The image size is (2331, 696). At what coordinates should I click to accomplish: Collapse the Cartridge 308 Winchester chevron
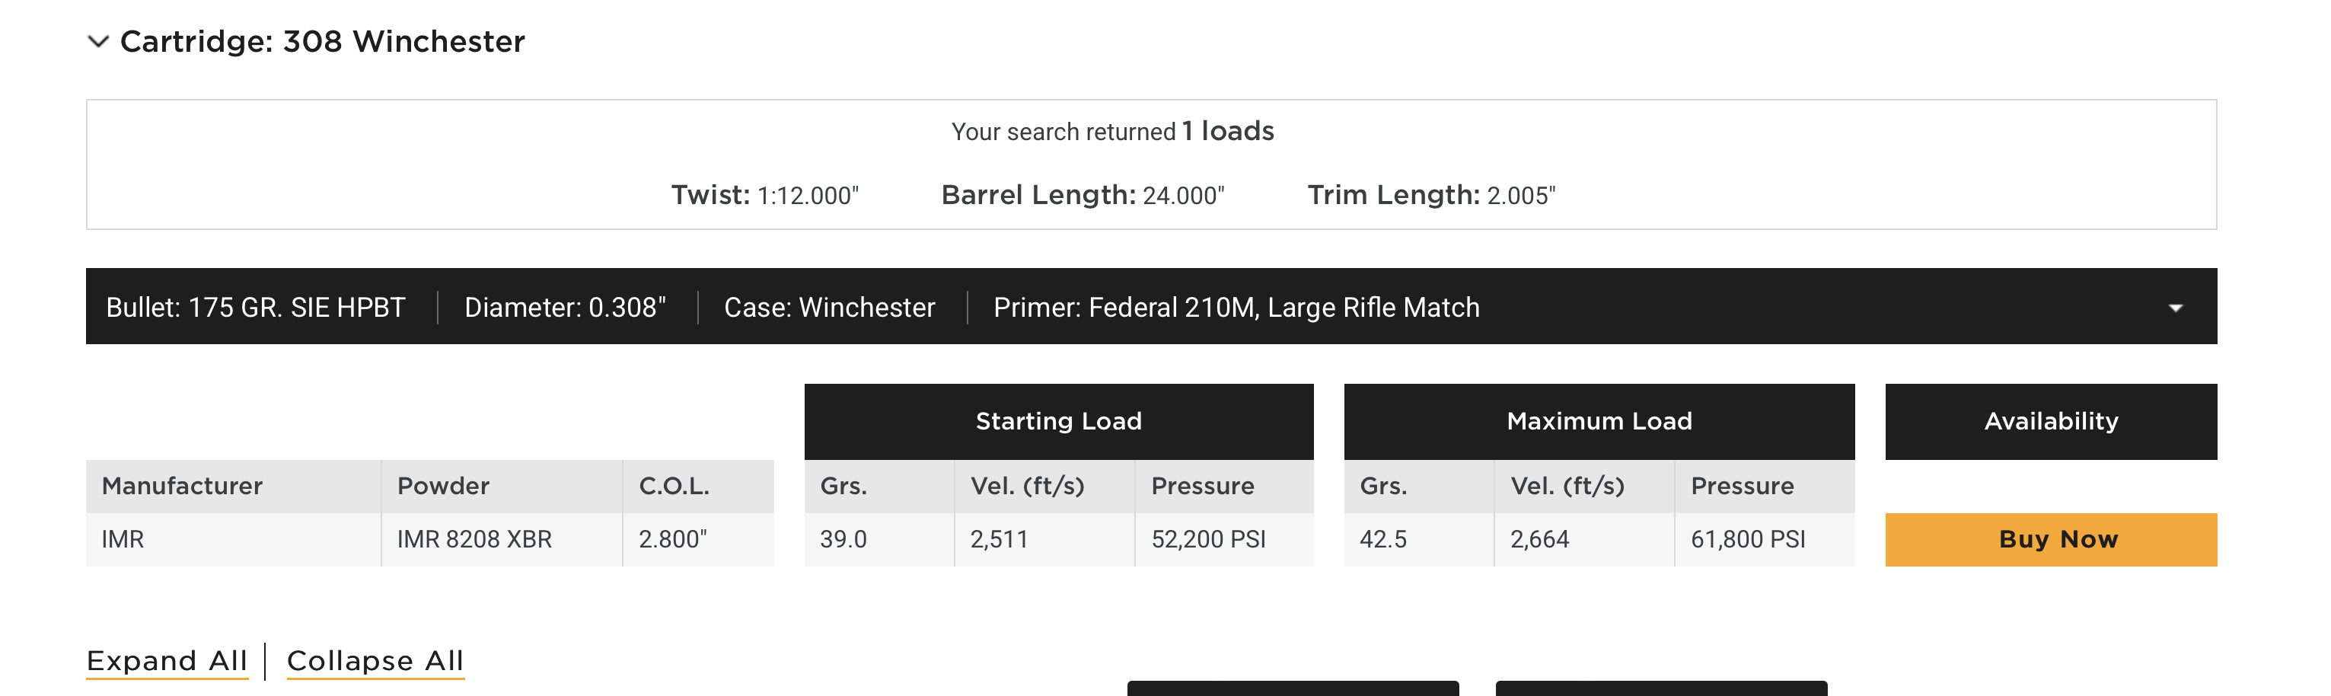point(97,42)
